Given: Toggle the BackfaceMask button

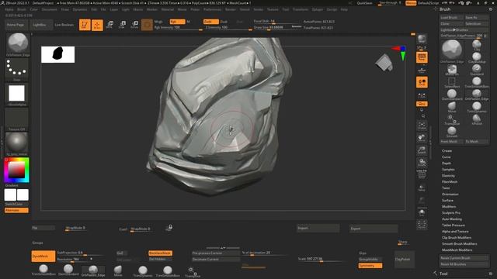Looking at the screenshot, I should pyautogui.click(x=161, y=253).
